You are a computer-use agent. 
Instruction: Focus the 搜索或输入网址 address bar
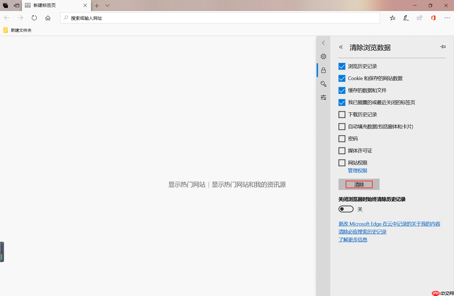click(x=220, y=18)
